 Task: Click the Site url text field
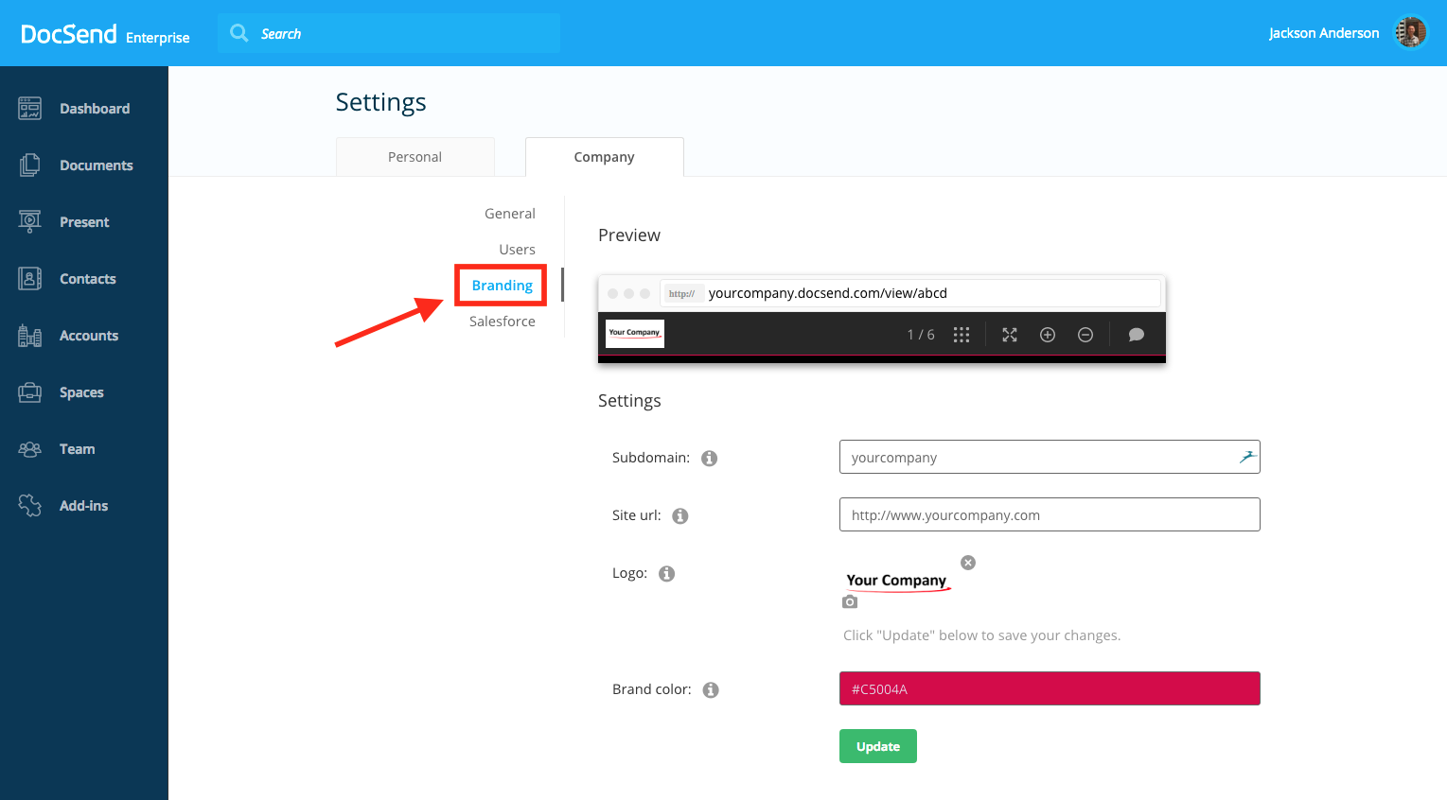[1050, 514]
